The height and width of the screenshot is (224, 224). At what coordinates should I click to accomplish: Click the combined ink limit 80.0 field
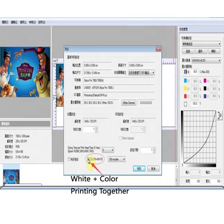(x=195, y=72)
